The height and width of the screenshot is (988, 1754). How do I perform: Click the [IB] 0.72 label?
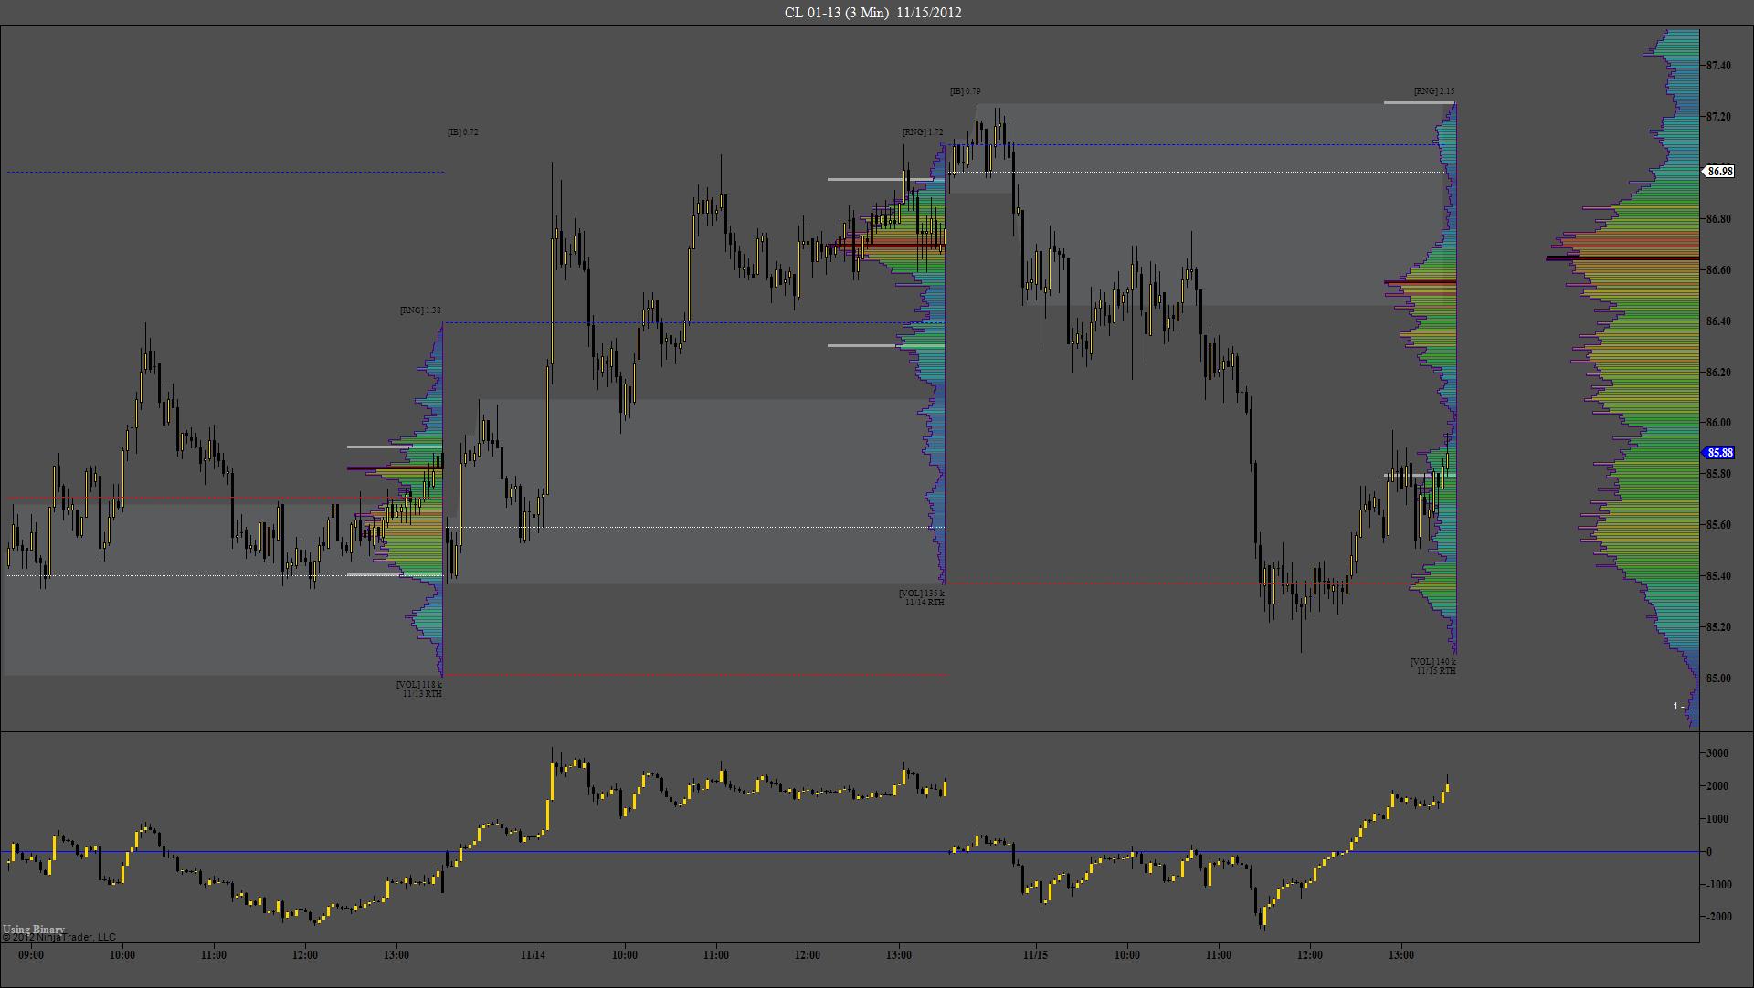[x=462, y=132]
